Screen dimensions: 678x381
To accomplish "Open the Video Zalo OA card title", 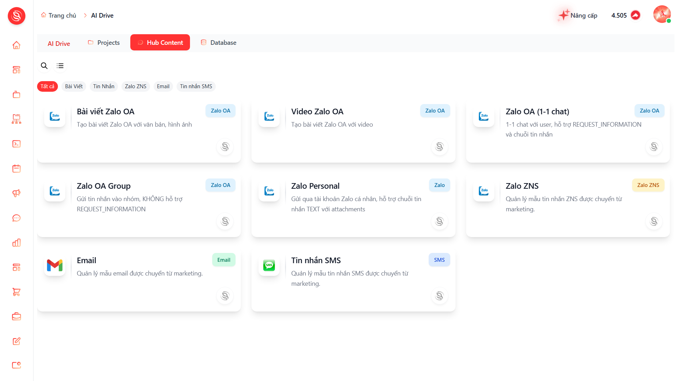I will [317, 111].
